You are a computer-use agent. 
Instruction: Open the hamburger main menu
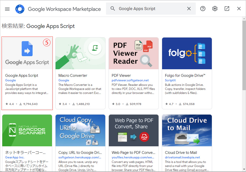pyautogui.click(x=7, y=9)
